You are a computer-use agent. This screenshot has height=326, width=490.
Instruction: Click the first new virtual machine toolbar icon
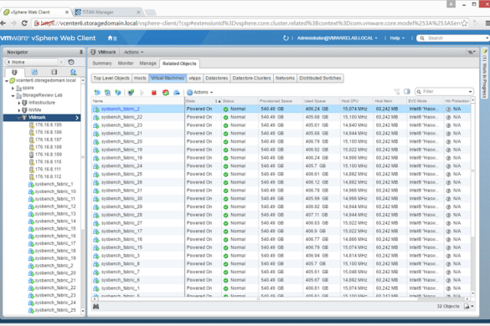(97, 92)
